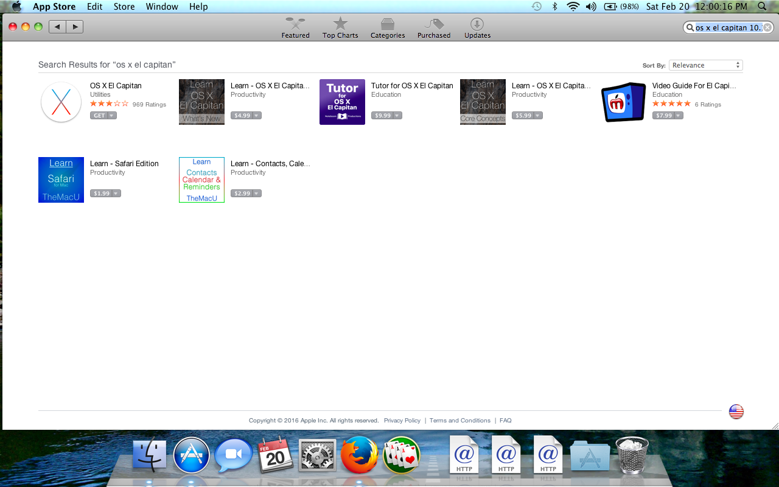
Task: Open the Tutor for OS X El Capitan title
Action: click(x=412, y=86)
